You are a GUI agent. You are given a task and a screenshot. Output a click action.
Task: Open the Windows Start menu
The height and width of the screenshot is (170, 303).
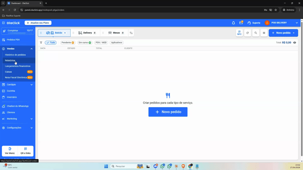(106, 166)
